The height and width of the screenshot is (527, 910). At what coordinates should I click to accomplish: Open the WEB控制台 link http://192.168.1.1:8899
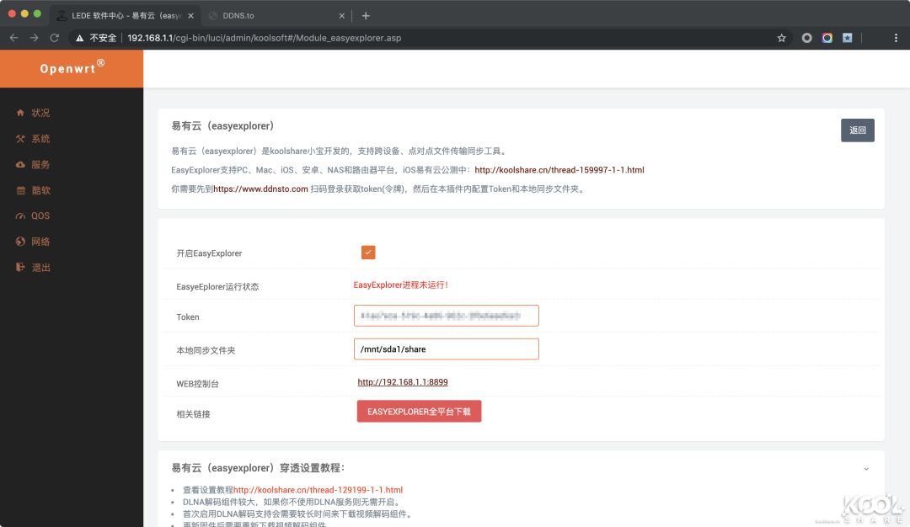[x=402, y=381]
